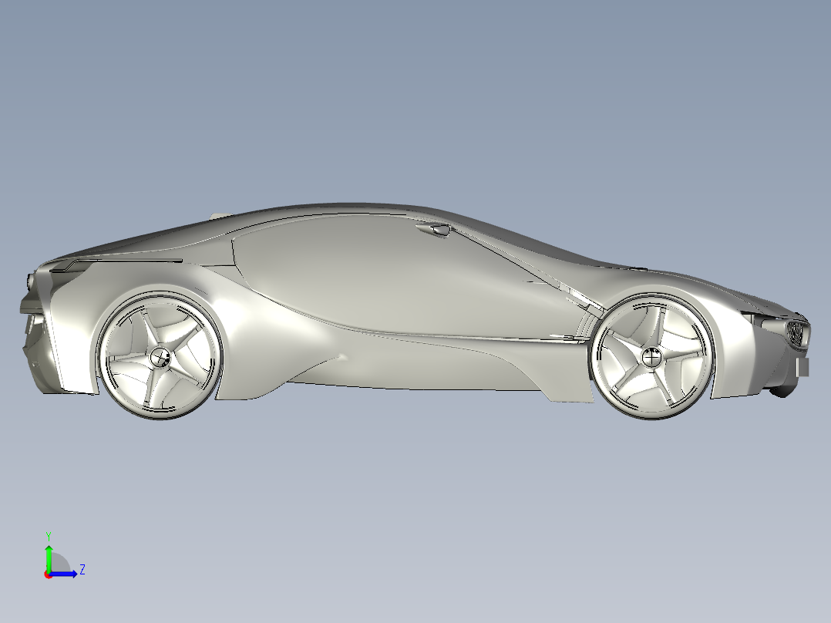Click the BMW logo on the rear wheel hub
Viewport: 831px width, 623px height.
coord(159,357)
